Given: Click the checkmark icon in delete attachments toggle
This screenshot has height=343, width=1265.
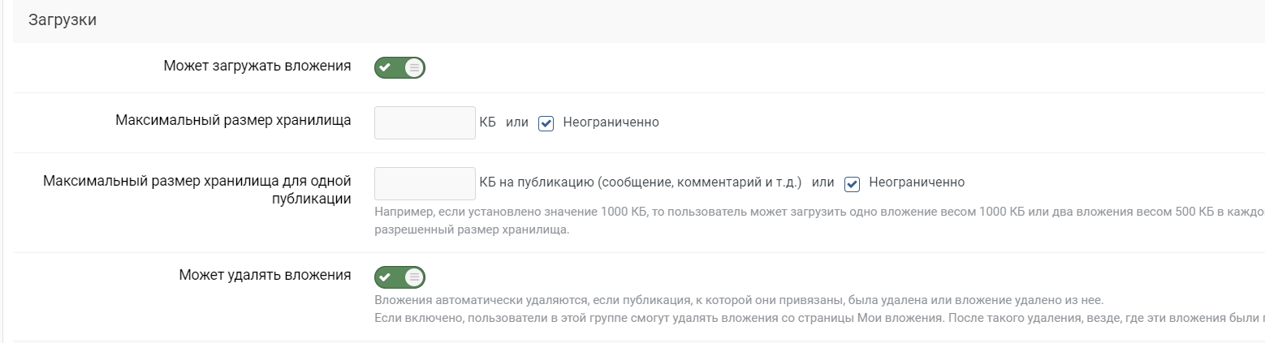Looking at the screenshot, I should (x=386, y=277).
